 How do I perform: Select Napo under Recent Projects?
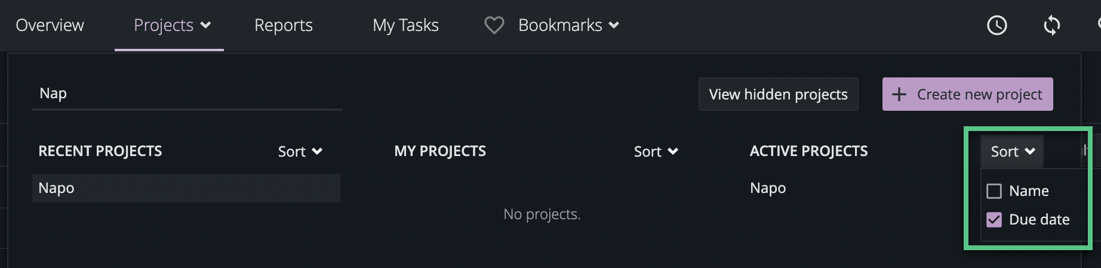(57, 188)
